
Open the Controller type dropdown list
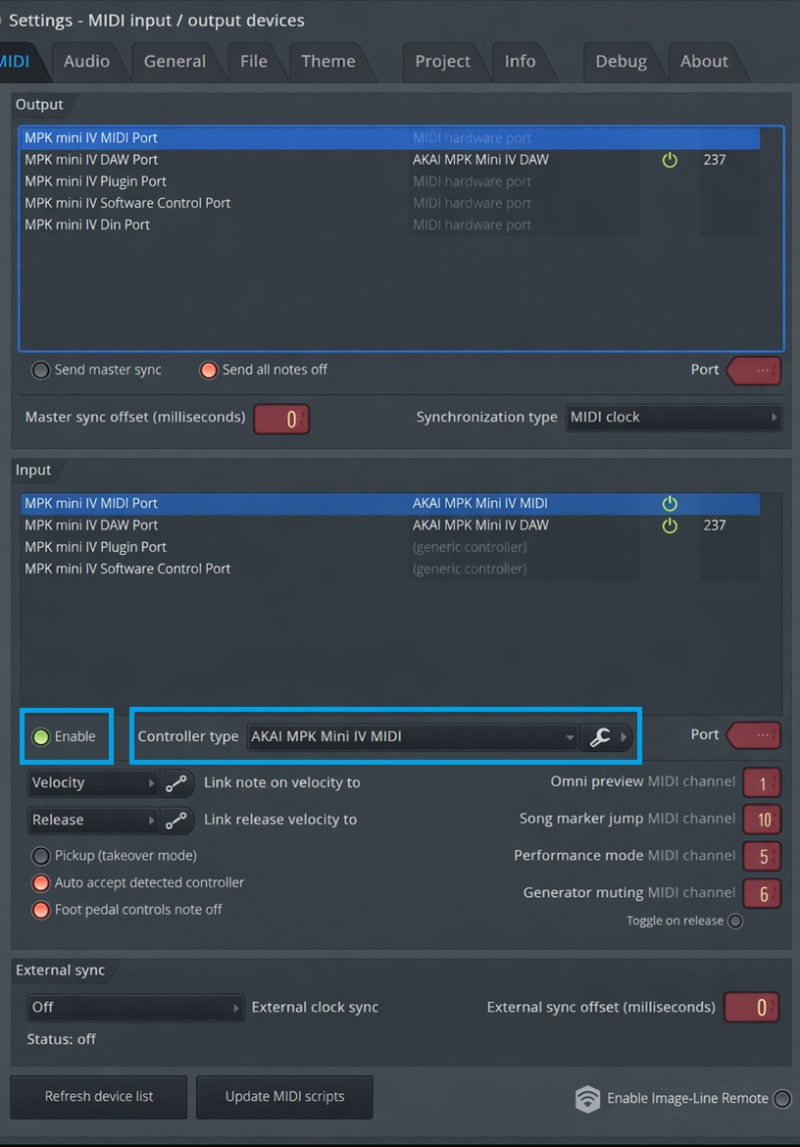click(x=413, y=737)
